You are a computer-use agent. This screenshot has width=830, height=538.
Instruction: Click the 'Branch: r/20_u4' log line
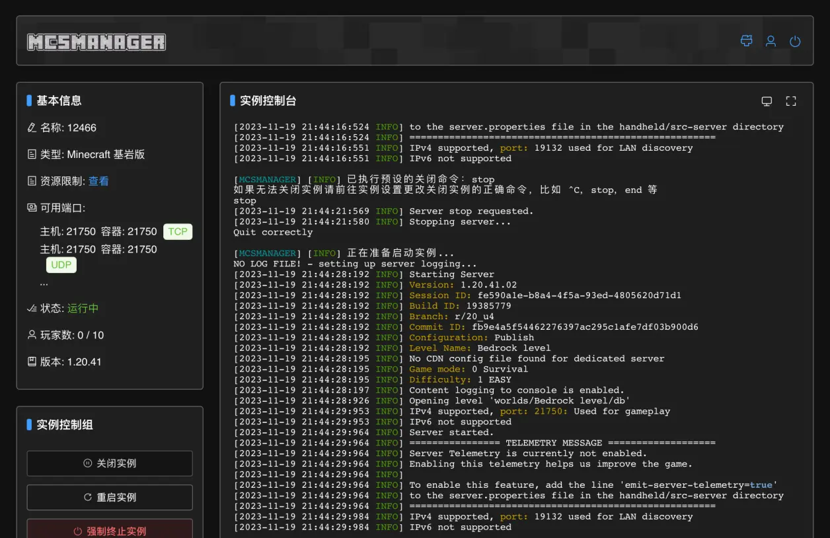point(363,317)
